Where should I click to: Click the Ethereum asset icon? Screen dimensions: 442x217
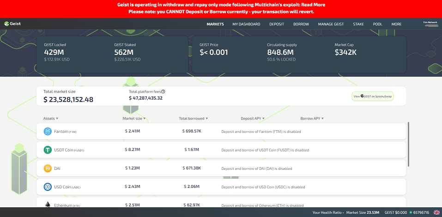47,205
